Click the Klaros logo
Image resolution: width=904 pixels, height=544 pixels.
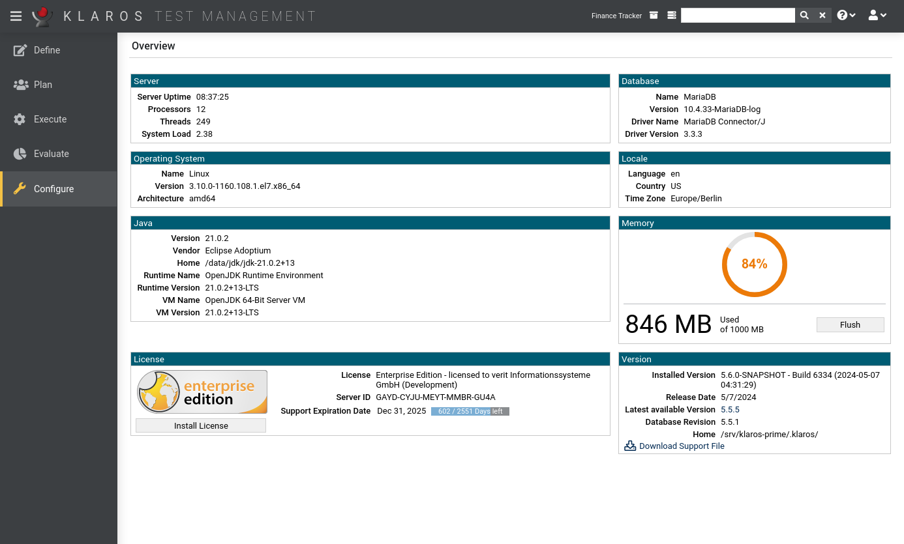pyautogui.click(x=41, y=16)
